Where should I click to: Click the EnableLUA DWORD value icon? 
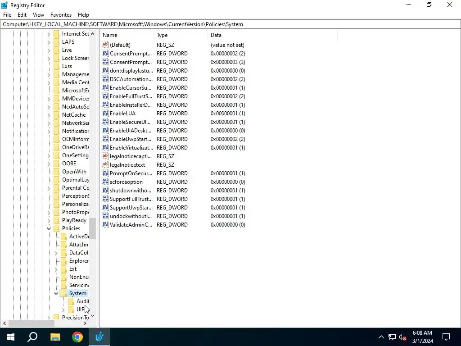105,113
